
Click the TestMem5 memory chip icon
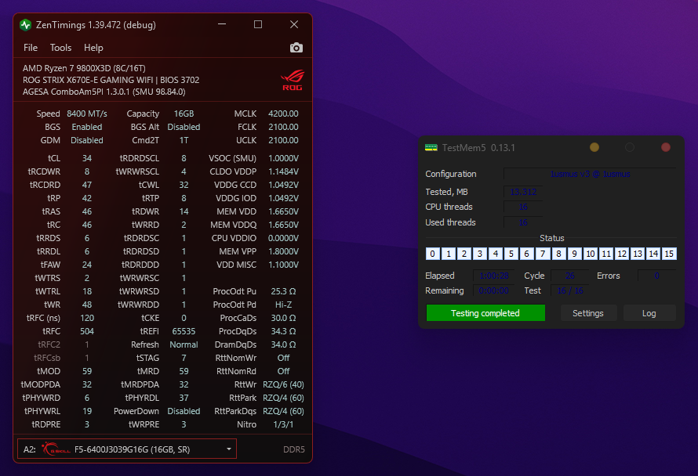coord(431,147)
